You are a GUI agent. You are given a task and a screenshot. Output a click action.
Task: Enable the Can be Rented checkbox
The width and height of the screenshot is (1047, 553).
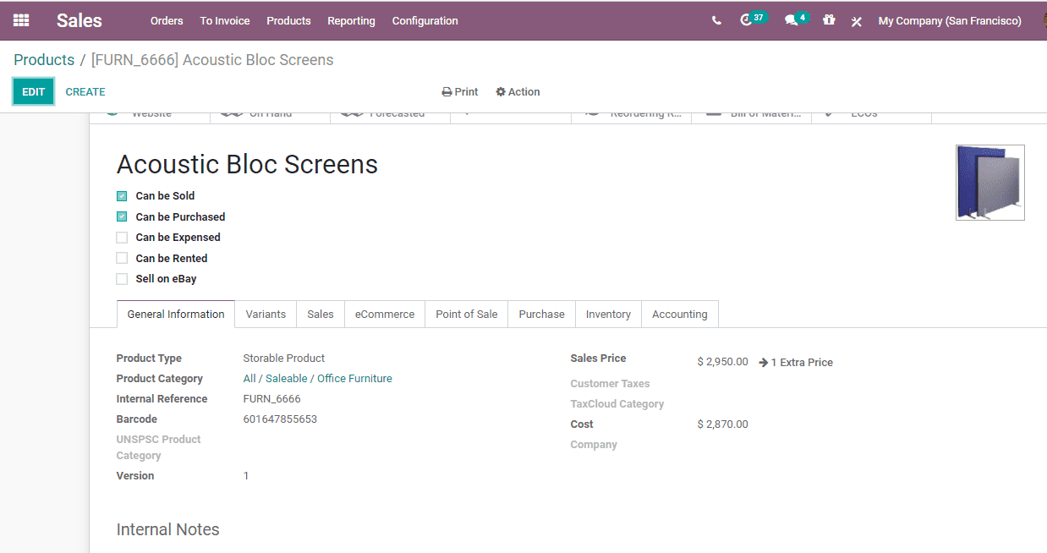click(122, 258)
